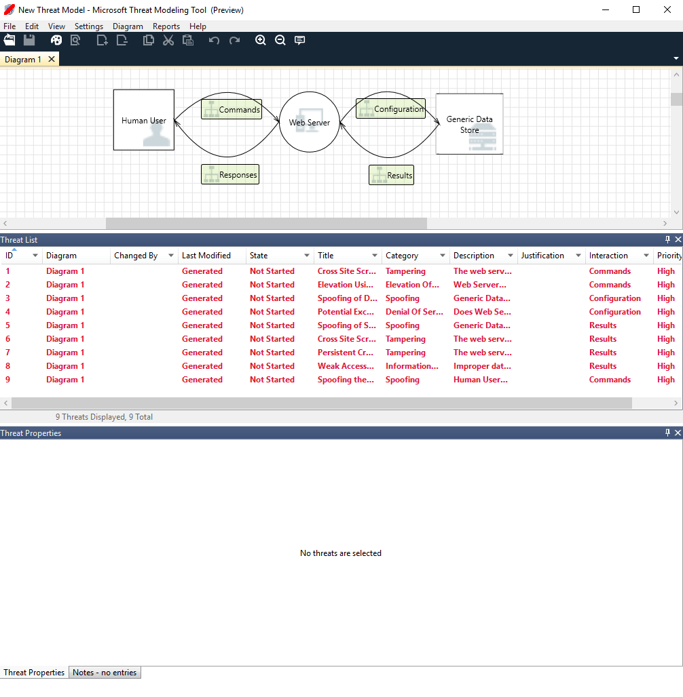Close the Diagram 1 tab
This screenshot has height=697, width=683.
point(52,59)
